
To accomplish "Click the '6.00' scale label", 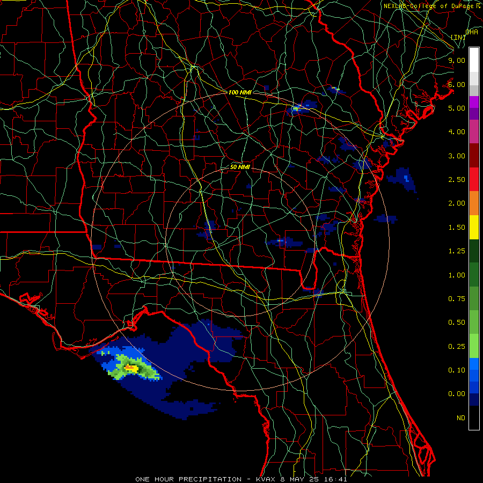I will [x=457, y=84].
